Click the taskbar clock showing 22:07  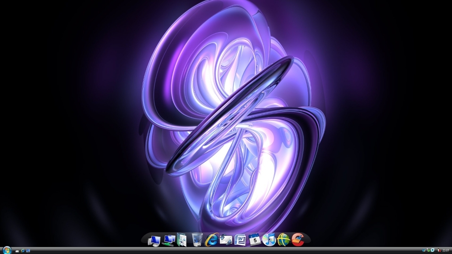tap(446, 250)
